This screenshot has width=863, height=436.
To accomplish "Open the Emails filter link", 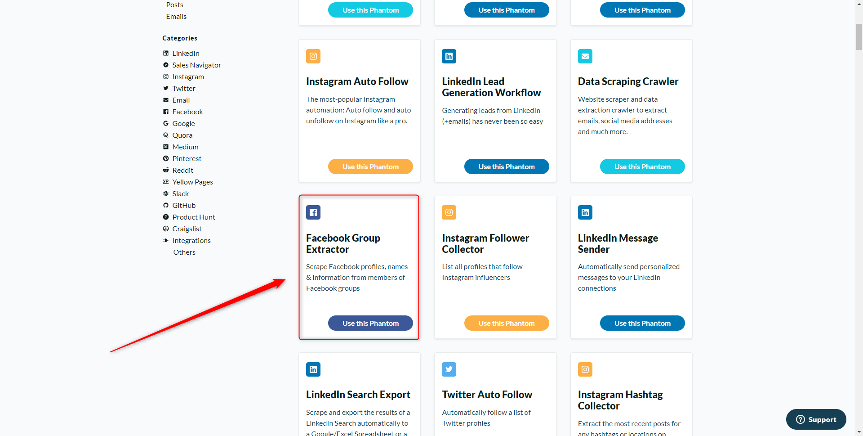I will 176,16.
